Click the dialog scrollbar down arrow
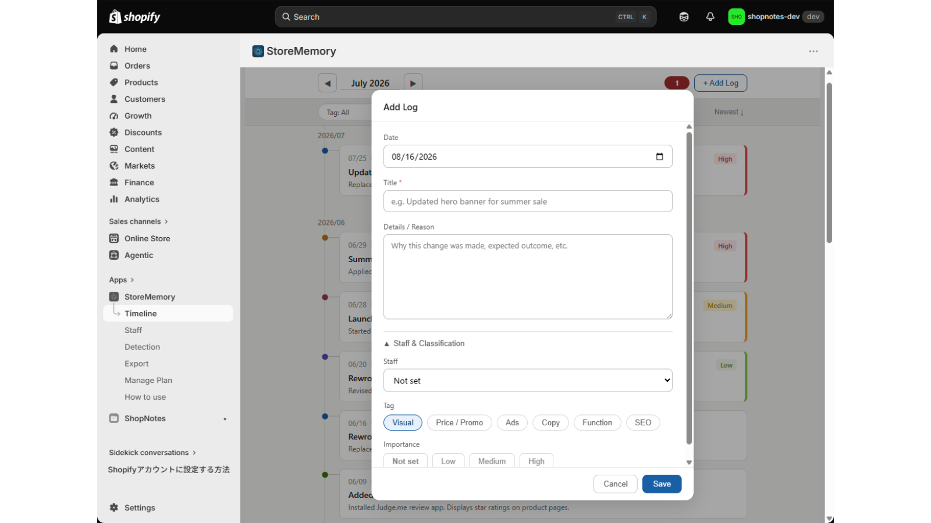This screenshot has width=931, height=523. click(689, 463)
